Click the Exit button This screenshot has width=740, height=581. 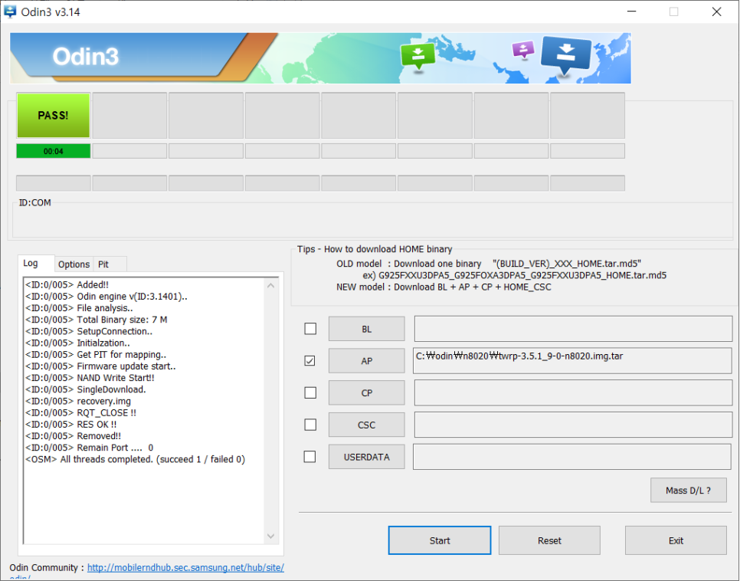point(676,540)
